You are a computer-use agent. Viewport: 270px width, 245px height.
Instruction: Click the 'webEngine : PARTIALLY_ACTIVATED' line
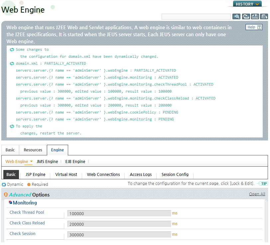pyautogui.click(x=96, y=71)
